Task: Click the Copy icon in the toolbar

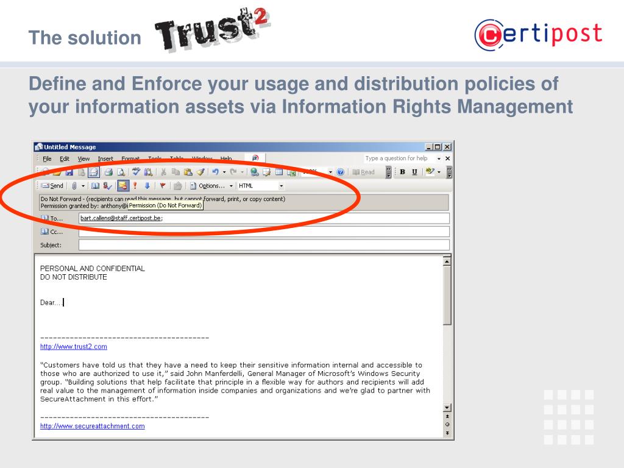Action: (x=175, y=172)
